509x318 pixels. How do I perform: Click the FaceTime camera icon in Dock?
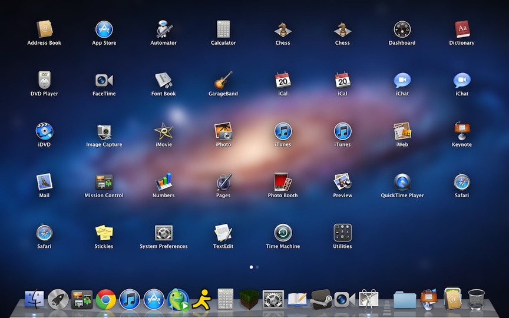[x=345, y=299]
